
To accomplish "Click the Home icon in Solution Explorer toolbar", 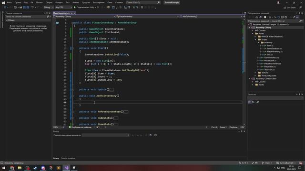I will click(x=256, y=17).
